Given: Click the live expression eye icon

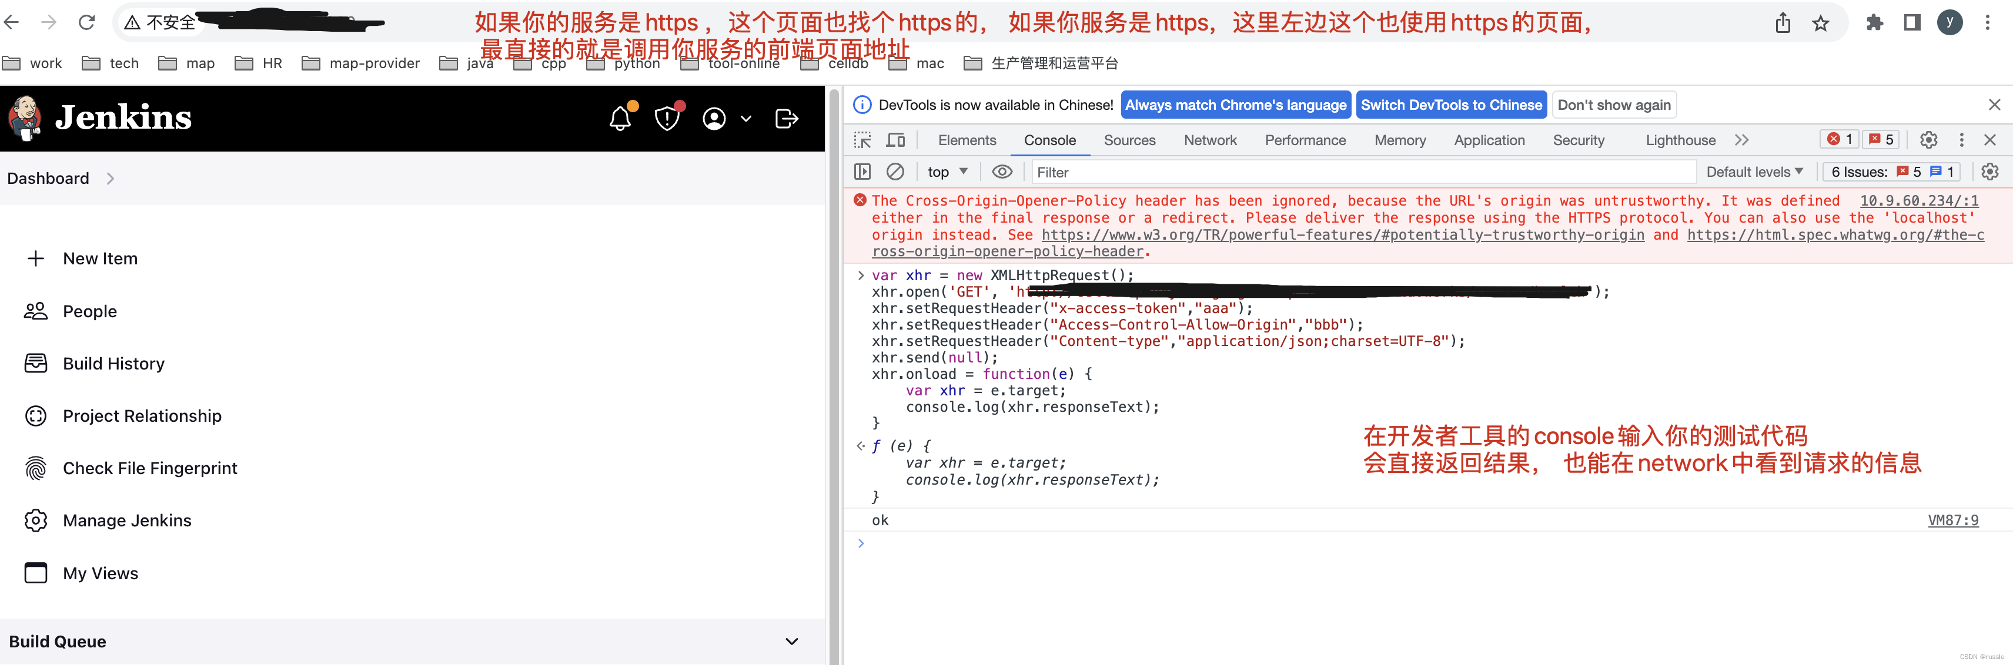Looking at the screenshot, I should click(1002, 172).
